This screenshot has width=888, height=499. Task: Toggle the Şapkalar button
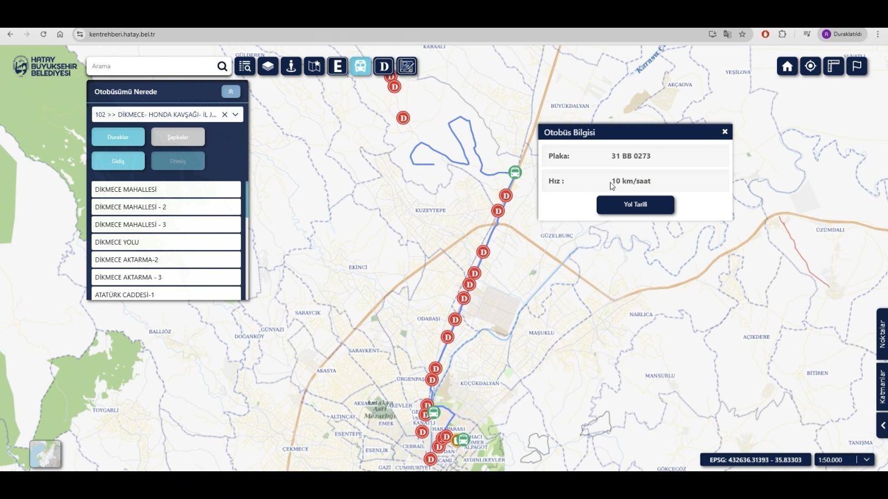click(178, 137)
